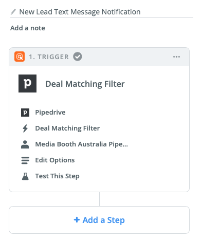
Task: Click the person account icon
Action: click(x=25, y=144)
